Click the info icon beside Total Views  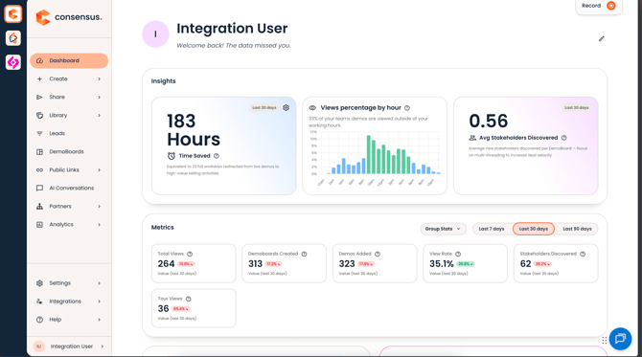(x=190, y=254)
